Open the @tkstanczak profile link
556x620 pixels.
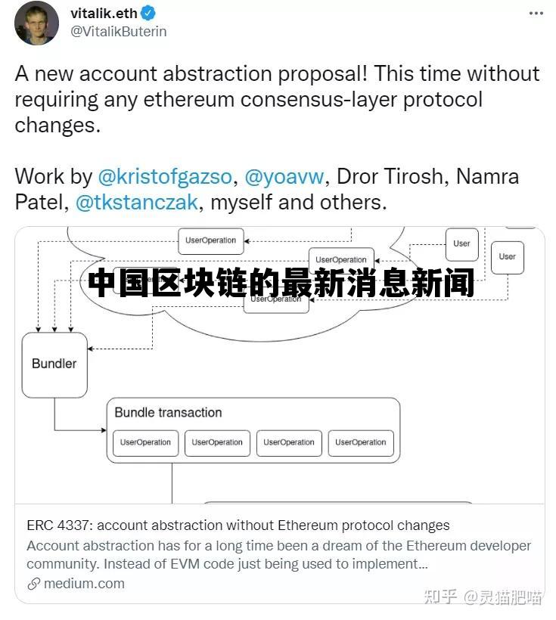tap(135, 202)
